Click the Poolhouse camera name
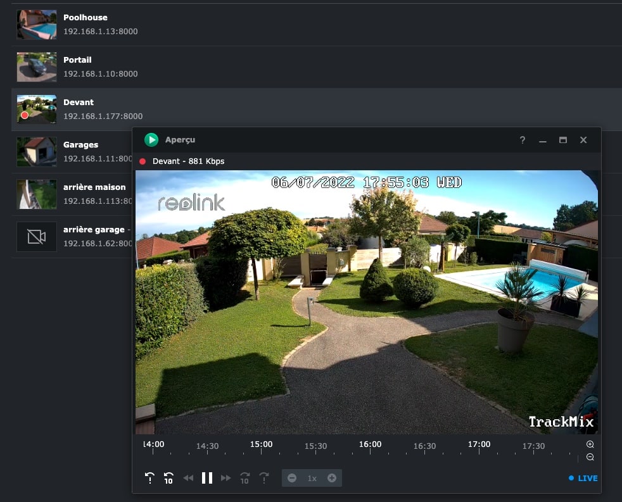Image resolution: width=622 pixels, height=502 pixels. [86, 18]
